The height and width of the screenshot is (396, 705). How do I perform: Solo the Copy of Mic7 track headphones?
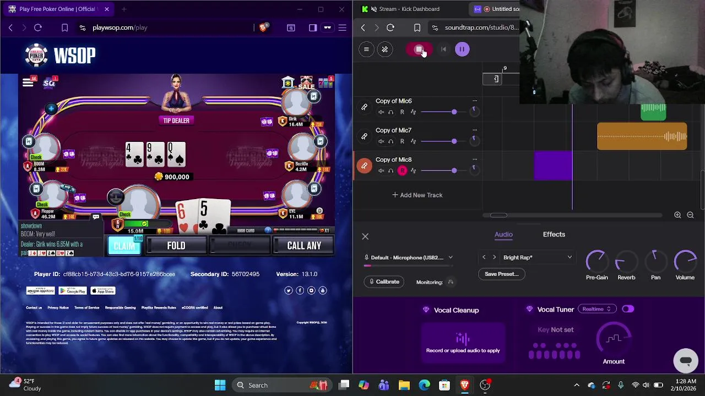pos(391,141)
